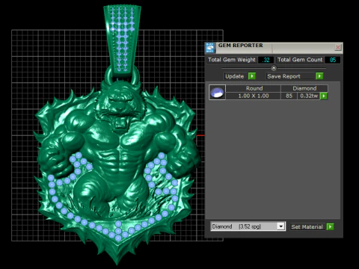Screen dimensions: 359x269
Task: Click the Set Material label
Action: (x=307, y=226)
